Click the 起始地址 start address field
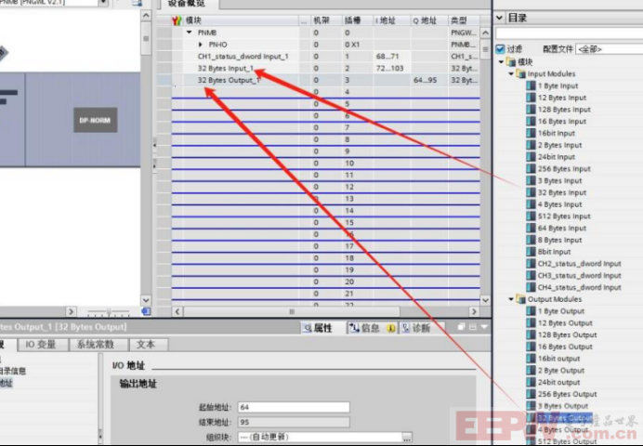643x446 pixels. [294, 407]
